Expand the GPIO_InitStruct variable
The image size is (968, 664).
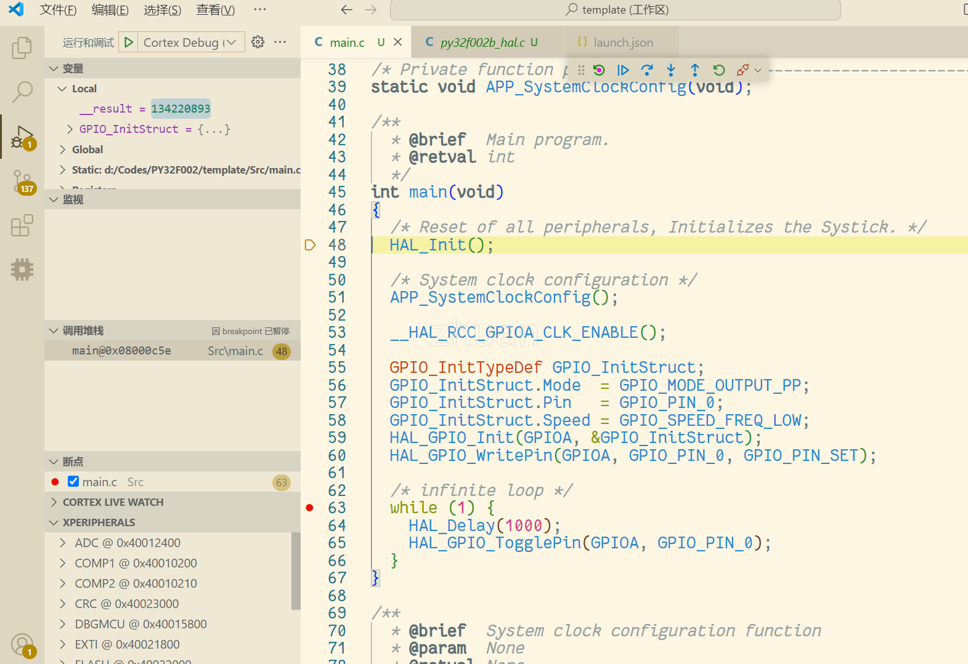(70, 129)
